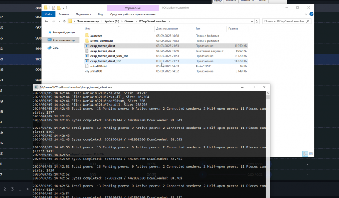Image resolution: width=339 pixels, height=198 pixels.
Task: Click size value 13 120 КБ
Action: (241, 56)
